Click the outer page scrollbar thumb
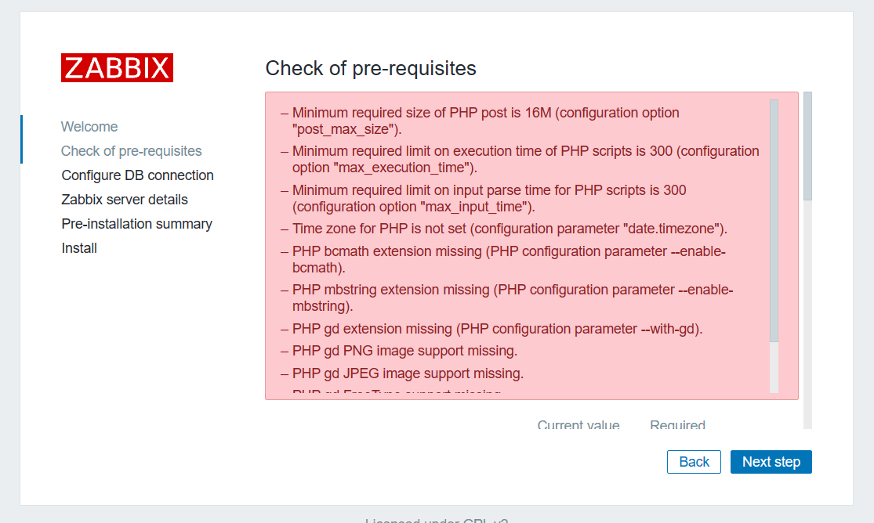 [x=807, y=146]
